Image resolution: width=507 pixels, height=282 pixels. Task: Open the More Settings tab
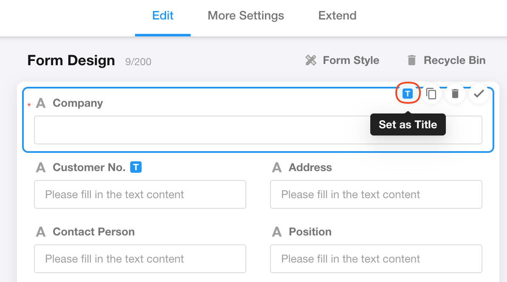click(246, 16)
